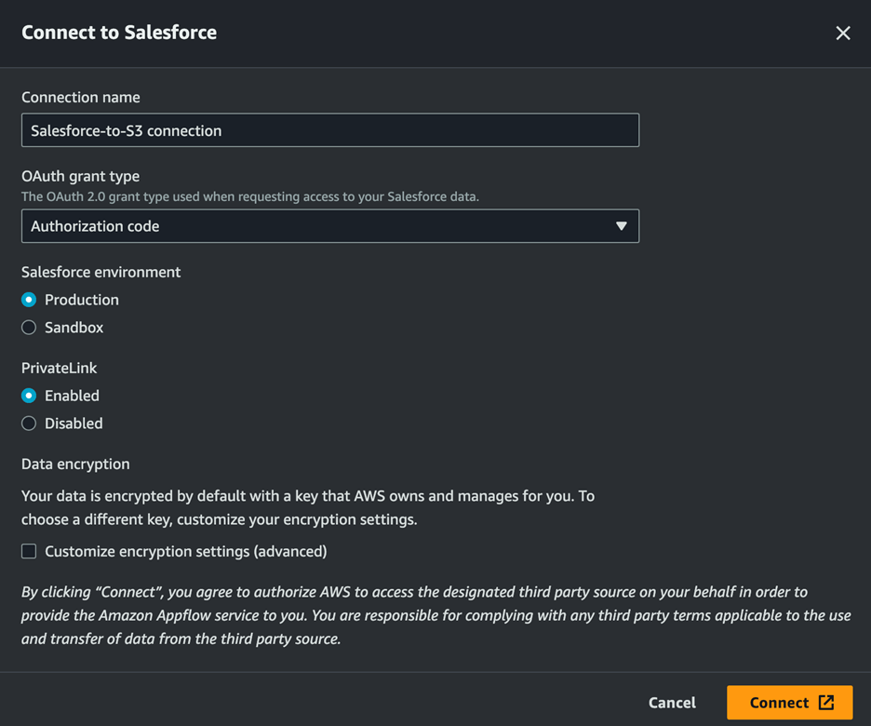
Task: Check Customize encryption settings (advanced)
Action: (28, 551)
